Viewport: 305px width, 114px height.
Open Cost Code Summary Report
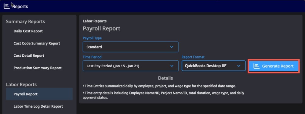pyautogui.click(x=37, y=43)
